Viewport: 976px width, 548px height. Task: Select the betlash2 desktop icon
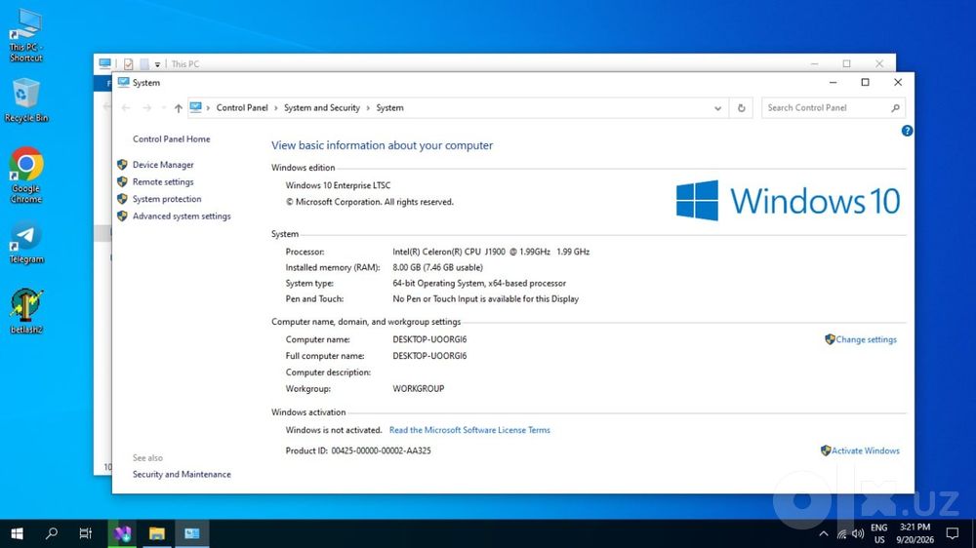coord(26,311)
